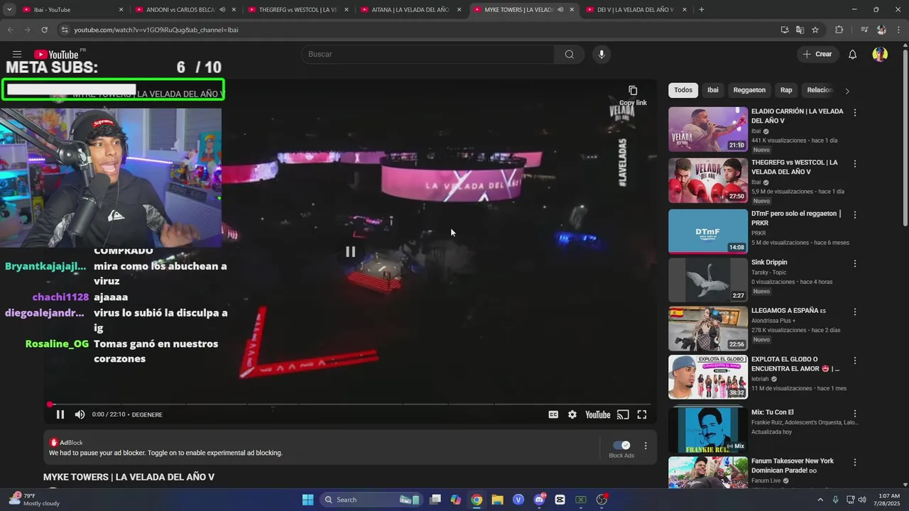Screen dimensions: 909x511
Task: Open AdBlock banner more options
Action: tap(646, 446)
